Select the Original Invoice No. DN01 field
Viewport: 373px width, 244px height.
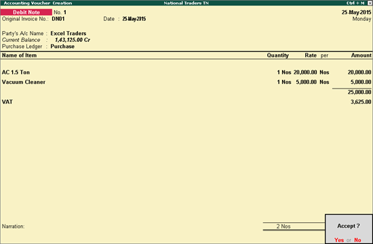tap(58, 19)
